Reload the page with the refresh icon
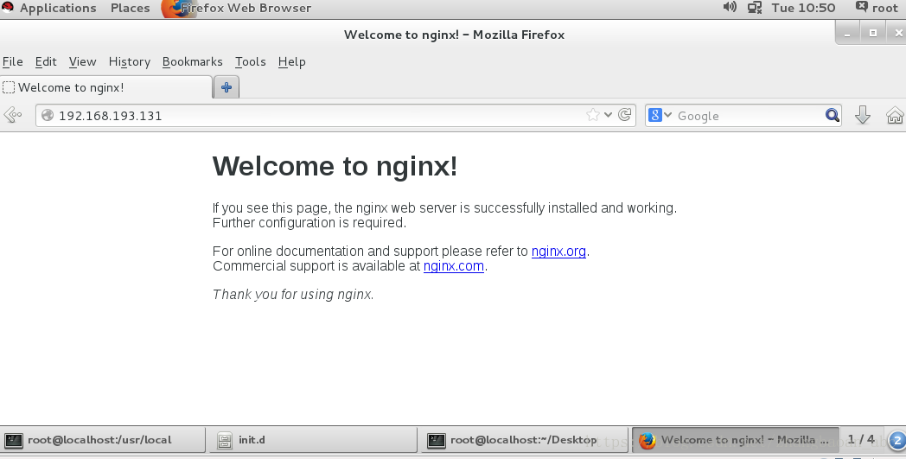Viewport: 906px width, 459px height. click(x=625, y=115)
